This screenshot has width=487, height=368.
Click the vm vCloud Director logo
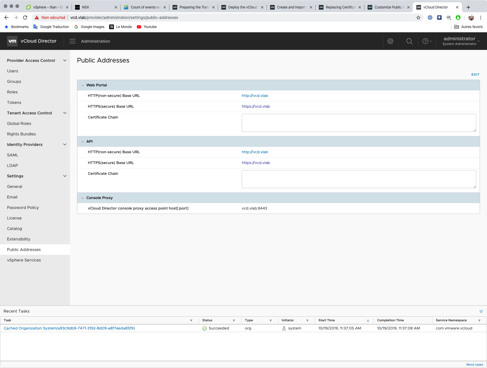(x=32, y=41)
